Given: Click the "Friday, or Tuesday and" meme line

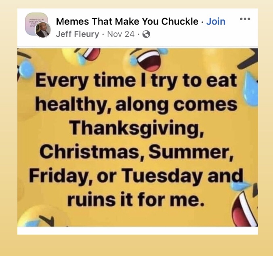Looking at the screenshot, I should (136, 176).
